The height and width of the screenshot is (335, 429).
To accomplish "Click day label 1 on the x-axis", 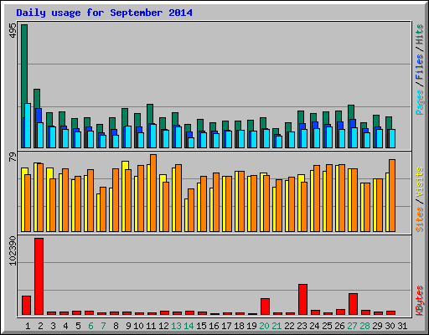I will (x=28, y=326).
